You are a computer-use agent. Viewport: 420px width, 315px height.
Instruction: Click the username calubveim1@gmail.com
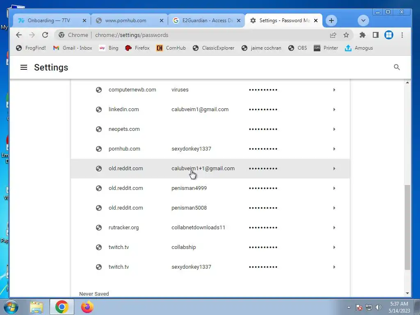coord(200,109)
